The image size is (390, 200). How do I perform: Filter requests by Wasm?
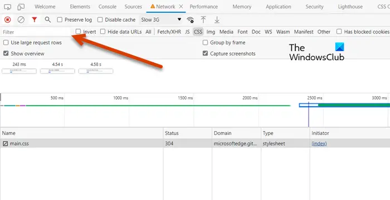tap(283, 32)
